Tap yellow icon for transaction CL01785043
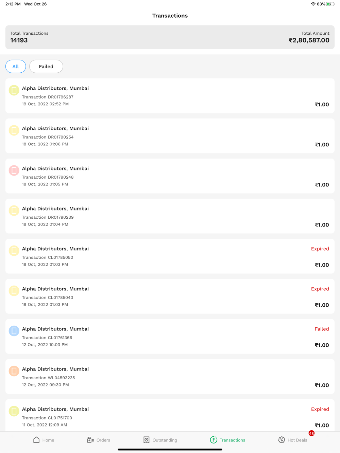This screenshot has height=453, width=340. (14, 291)
